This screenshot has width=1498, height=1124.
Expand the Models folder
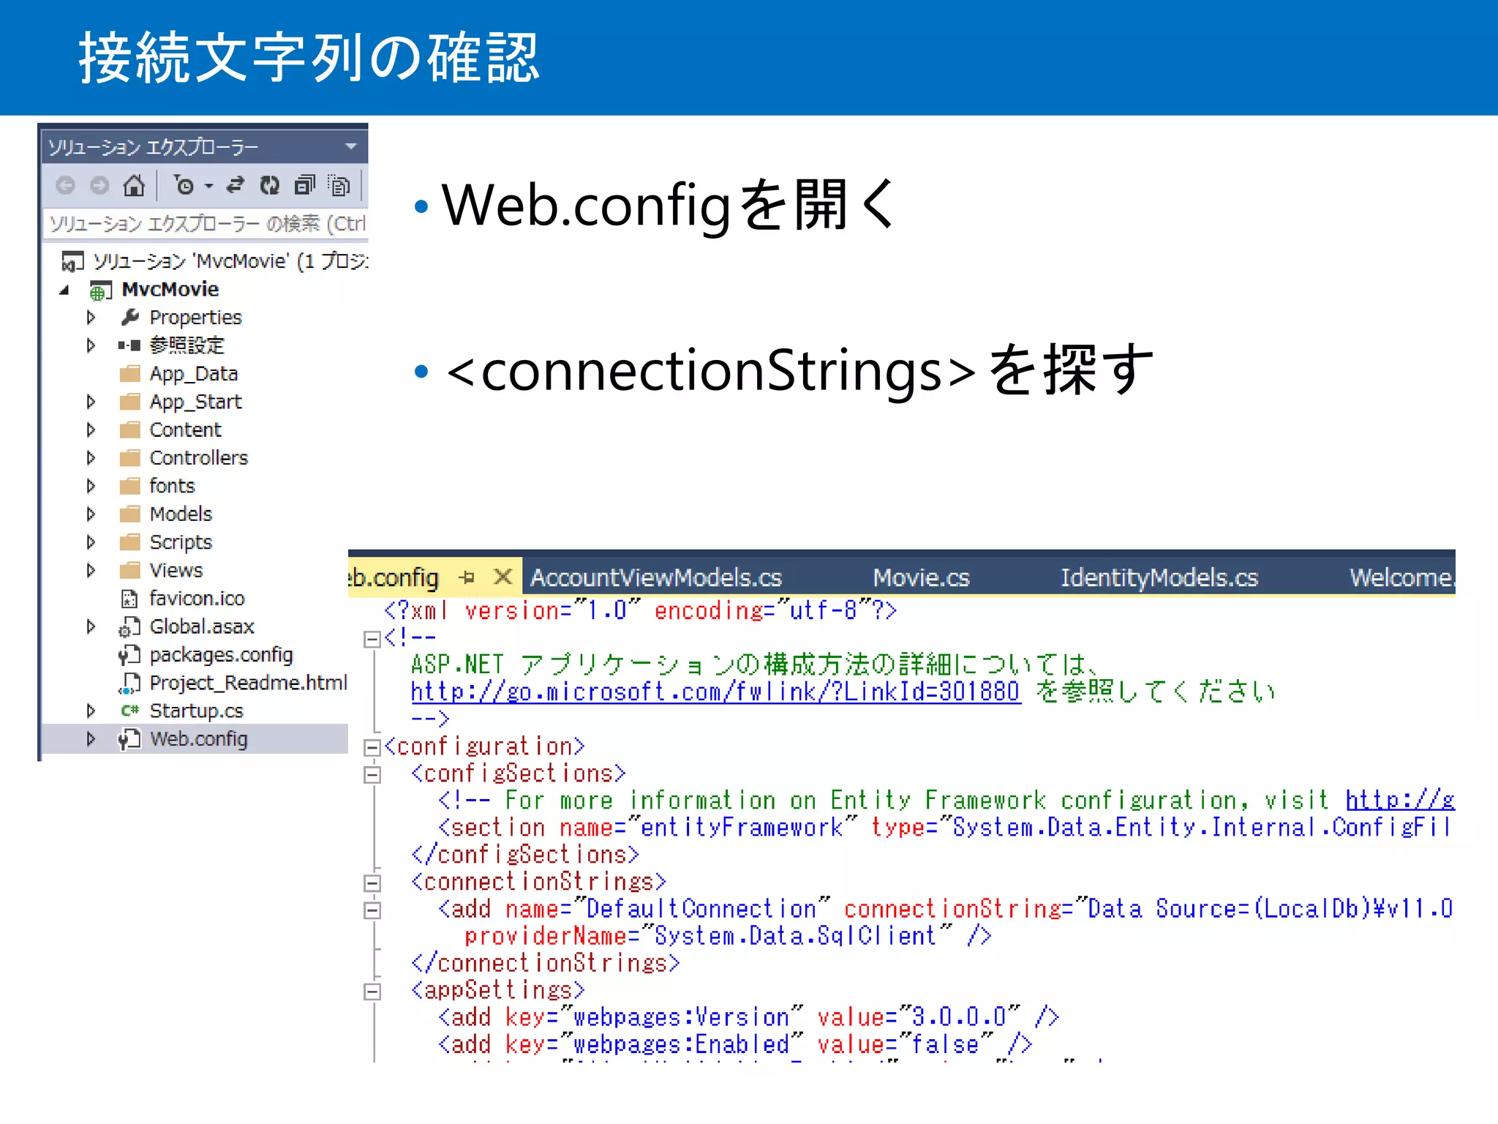point(91,514)
